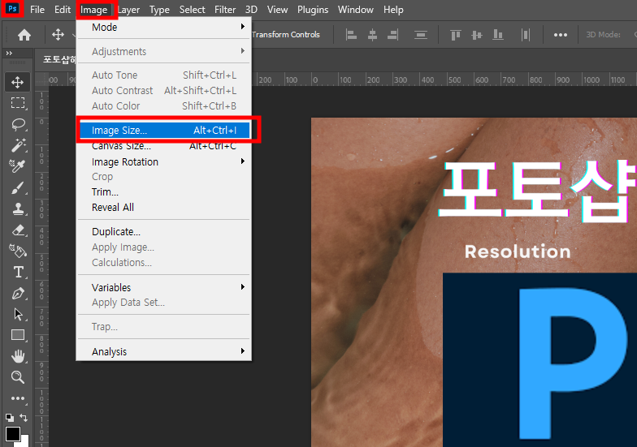Expand the Analysis submenu

click(164, 351)
